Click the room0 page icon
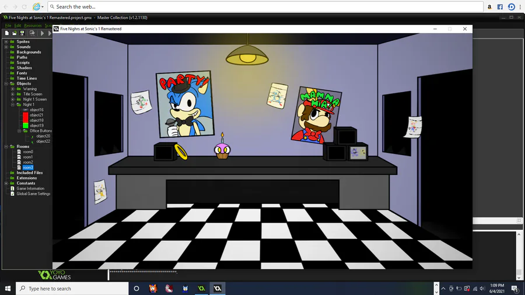 click(x=19, y=152)
